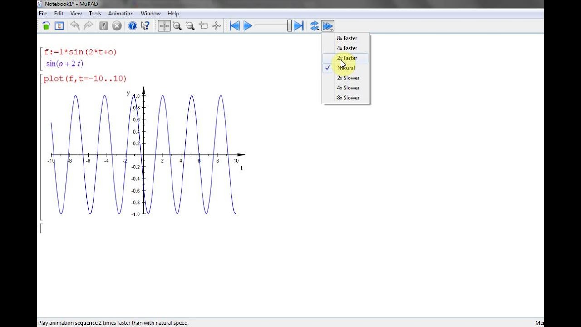Select the Move/Recenter plot tool icon
This screenshot has height=327, width=581.
(x=203, y=26)
